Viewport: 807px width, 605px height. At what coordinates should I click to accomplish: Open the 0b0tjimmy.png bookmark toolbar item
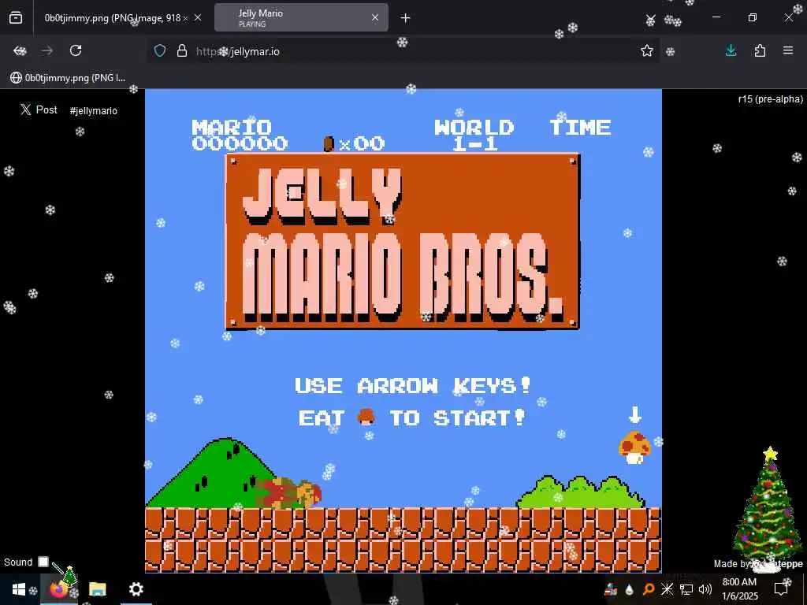pyautogui.click(x=68, y=78)
